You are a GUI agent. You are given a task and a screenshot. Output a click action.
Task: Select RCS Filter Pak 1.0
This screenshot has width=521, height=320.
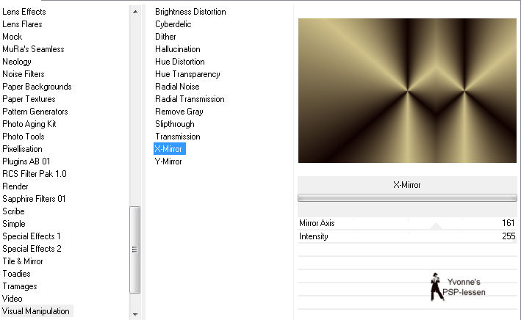[x=35, y=174]
